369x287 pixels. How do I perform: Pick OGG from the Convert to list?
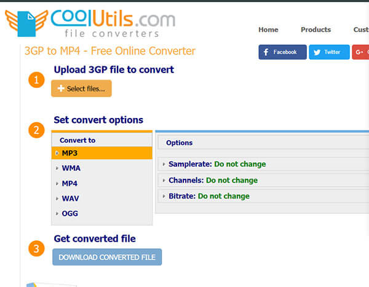pos(70,214)
